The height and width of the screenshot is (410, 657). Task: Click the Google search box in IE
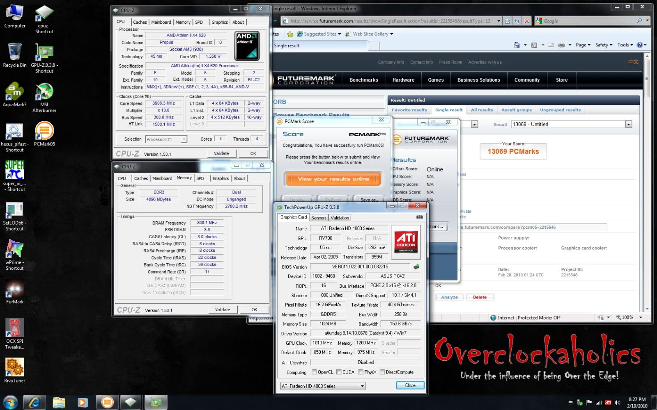pyautogui.click(x=590, y=21)
